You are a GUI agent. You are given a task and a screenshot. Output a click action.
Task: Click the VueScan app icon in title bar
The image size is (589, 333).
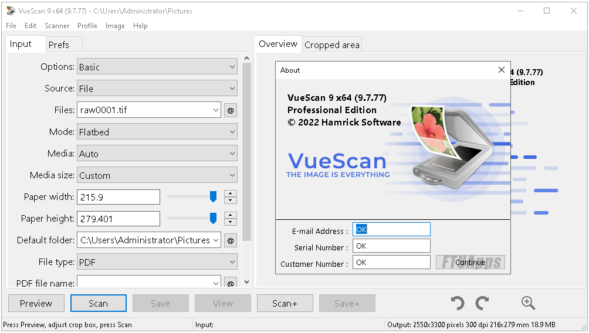11,11
